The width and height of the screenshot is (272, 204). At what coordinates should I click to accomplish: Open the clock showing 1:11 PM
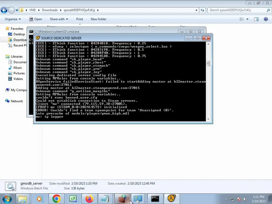coord(258,199)
